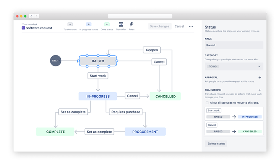Image resolution: width=280 pixels, height=164 pixels.
Task: Click the left connector handle on RAISED
Action: (x=78, y=61)
